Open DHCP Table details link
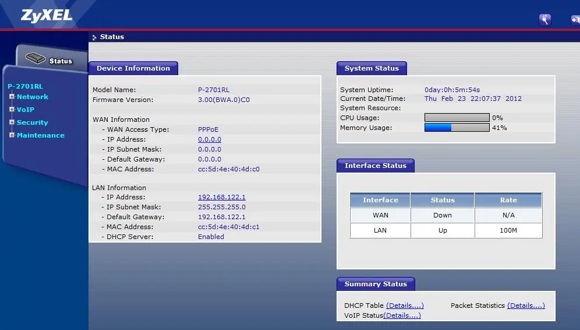Screen dimensions: 580x330 [405, 306]
